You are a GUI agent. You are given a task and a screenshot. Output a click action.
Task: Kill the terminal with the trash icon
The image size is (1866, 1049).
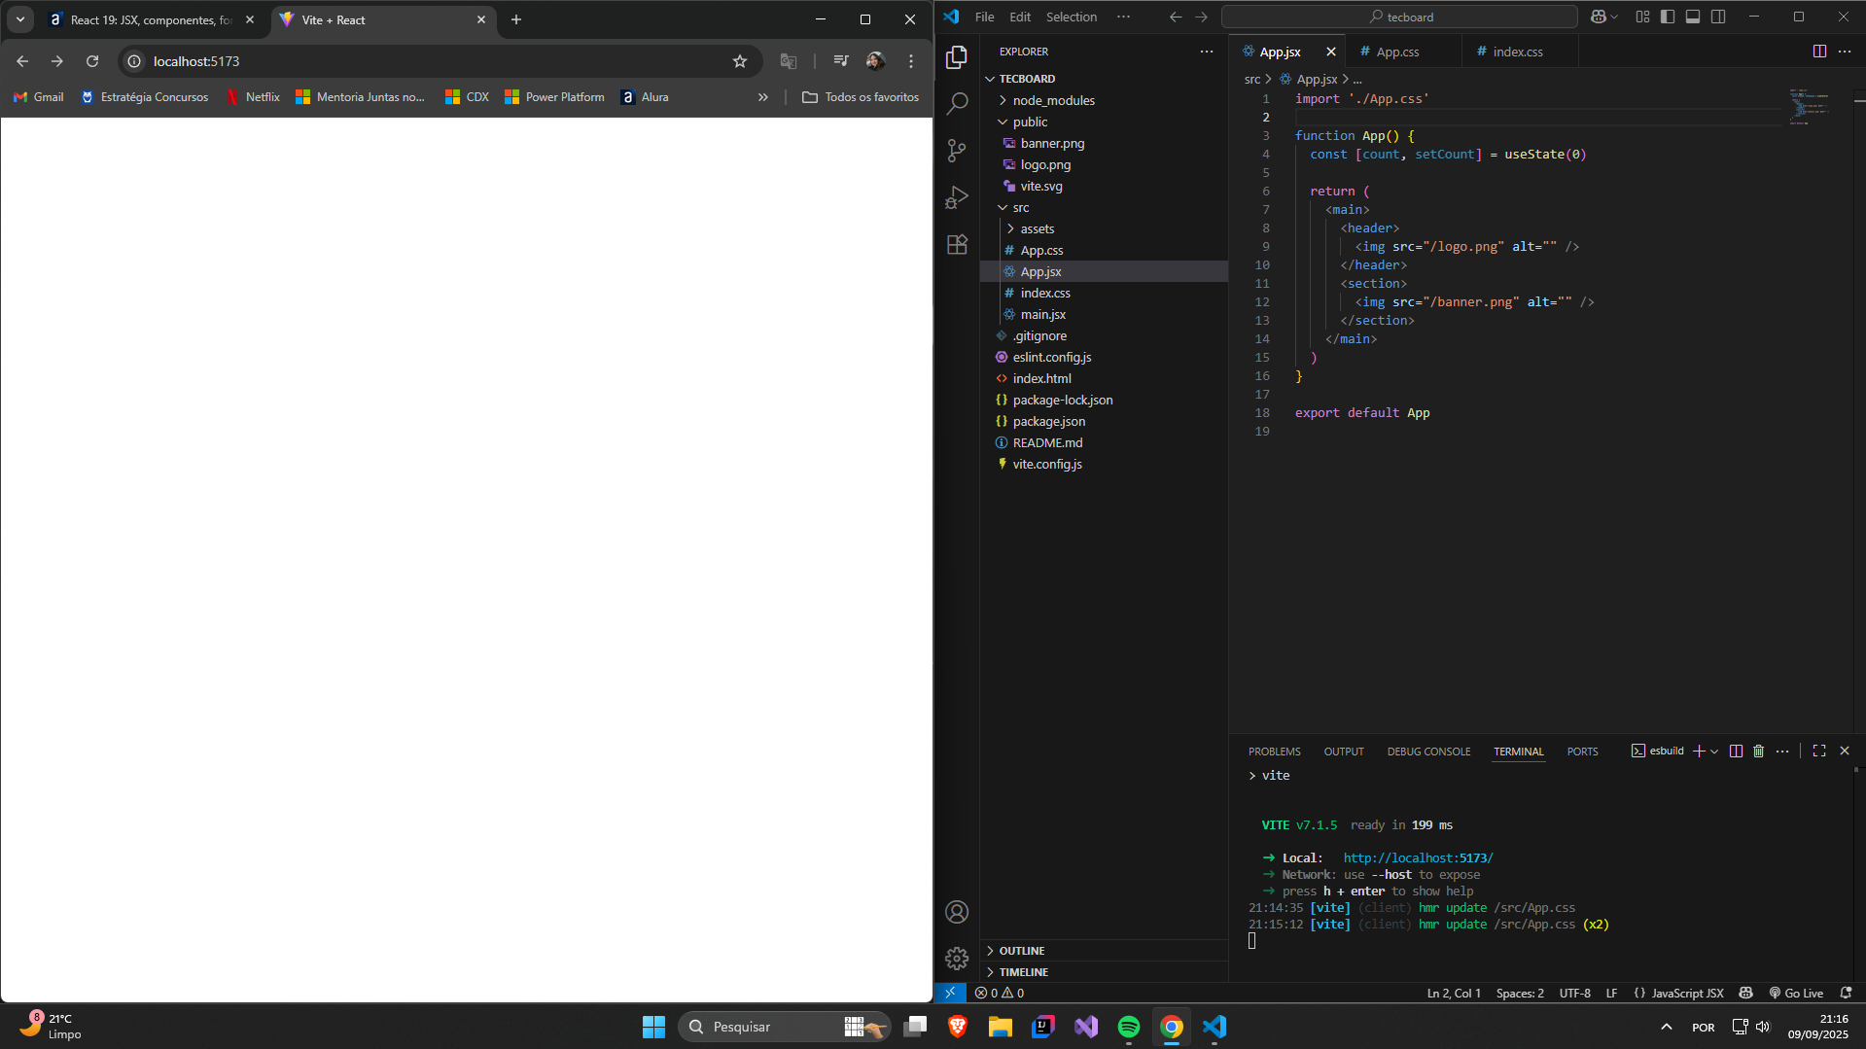click(1759, 751)
